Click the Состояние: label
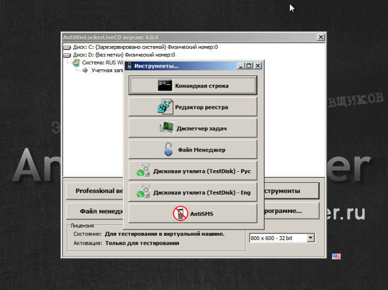Image resolution: width=388 pixels, height=290 pixels. pos(87,234)
